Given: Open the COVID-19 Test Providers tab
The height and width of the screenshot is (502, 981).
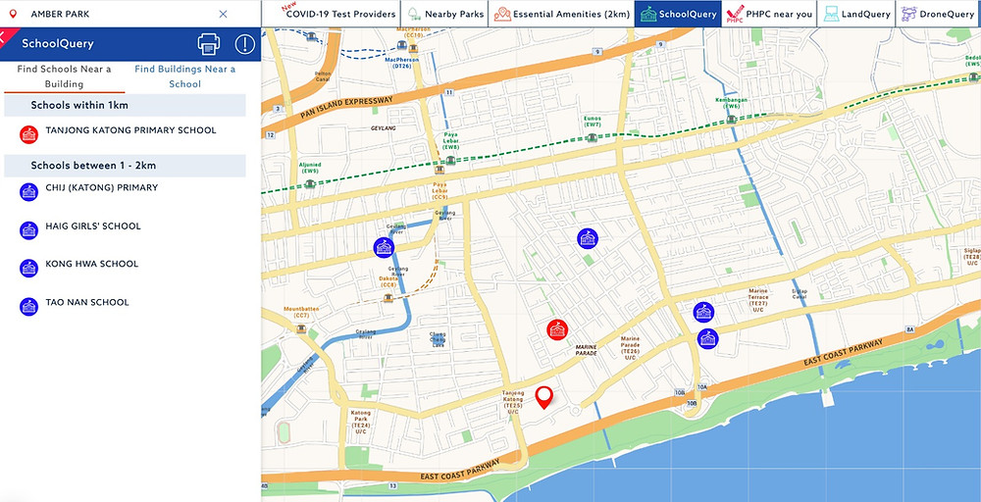Looking at the screenshot, I should click(x=333, y=14).
